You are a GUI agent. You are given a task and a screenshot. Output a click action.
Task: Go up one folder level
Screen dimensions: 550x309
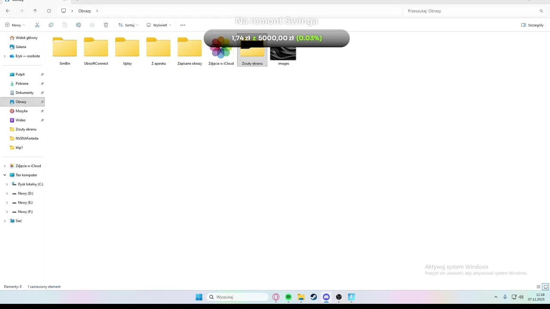pos(35,11)
